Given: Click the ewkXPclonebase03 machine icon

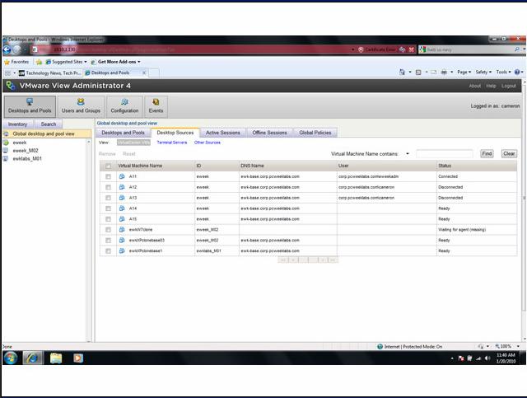Looking at the screenshot, I should point(122,241).
